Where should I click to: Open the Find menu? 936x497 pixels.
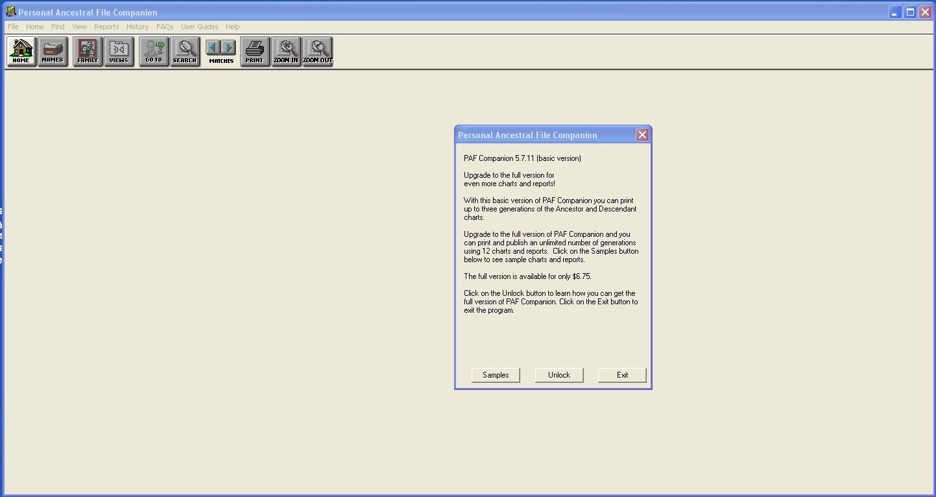[x=58, y=27]
